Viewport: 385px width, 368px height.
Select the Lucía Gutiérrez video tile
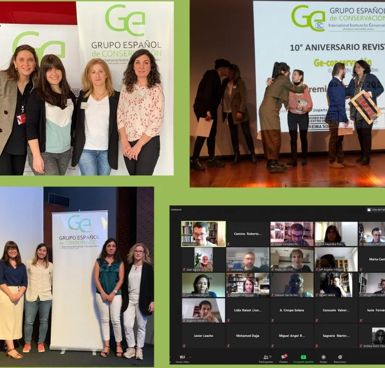click(204, 285)
